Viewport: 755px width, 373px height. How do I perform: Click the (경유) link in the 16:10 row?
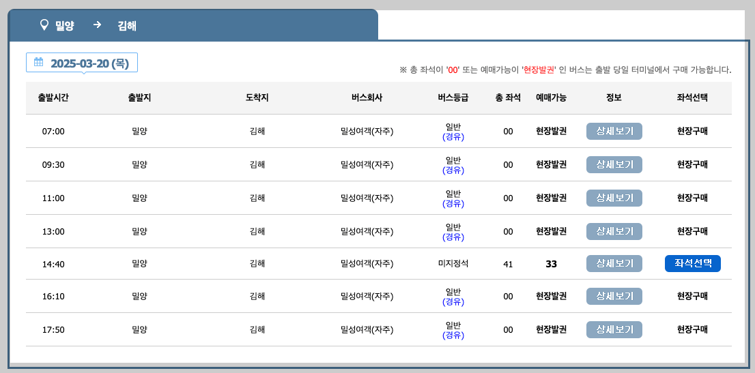[453, 302]
